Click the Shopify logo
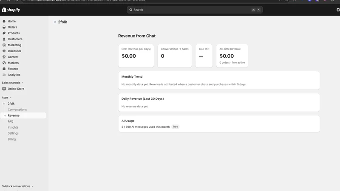Viewport: 340px width, 191px height. pos(11,10)
